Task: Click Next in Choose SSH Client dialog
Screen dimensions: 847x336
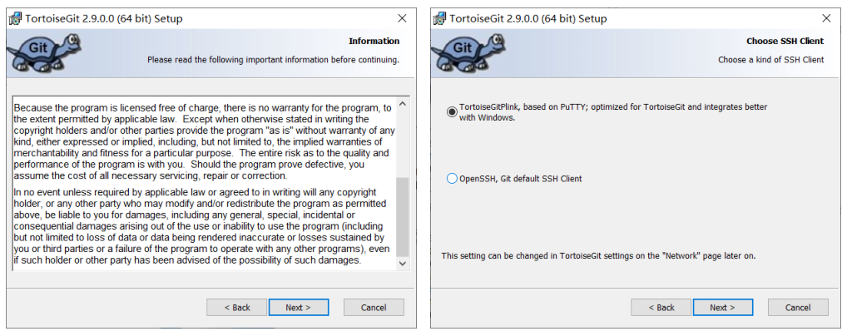Action: 723,308
